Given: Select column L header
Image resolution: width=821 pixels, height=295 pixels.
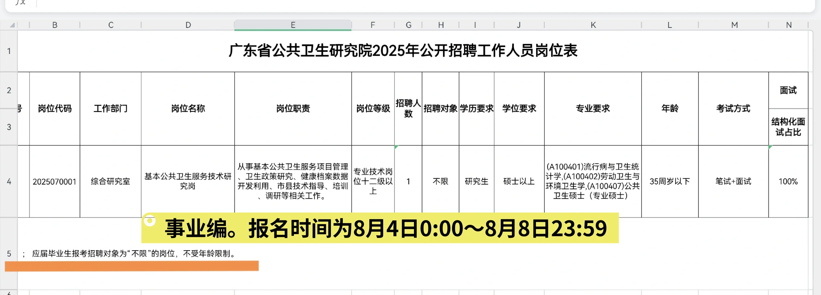Looking at the screenshot, I should point(670,25).
